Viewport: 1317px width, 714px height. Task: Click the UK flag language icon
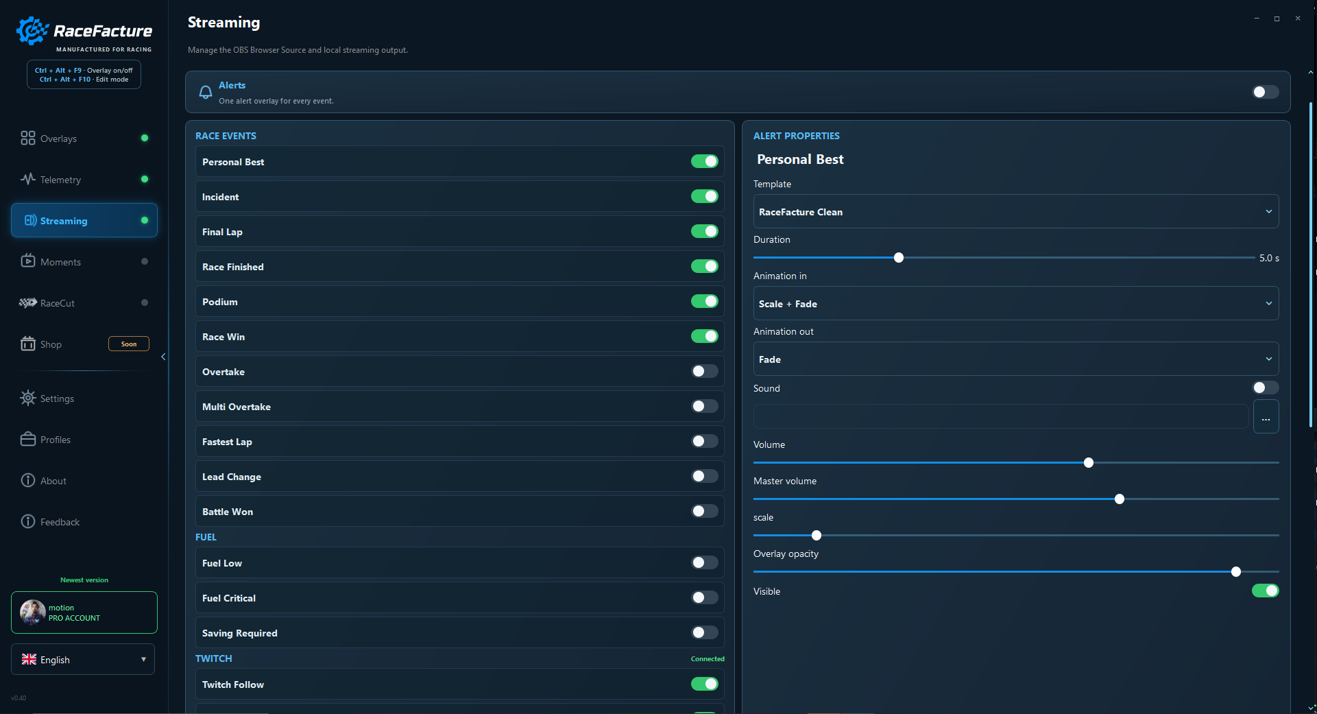click(29, 659)
